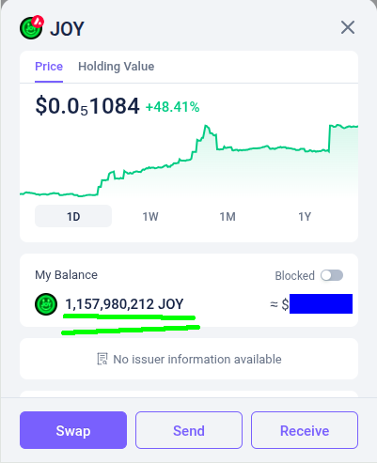
Task: Click the Send button
Action: (189, 430)
